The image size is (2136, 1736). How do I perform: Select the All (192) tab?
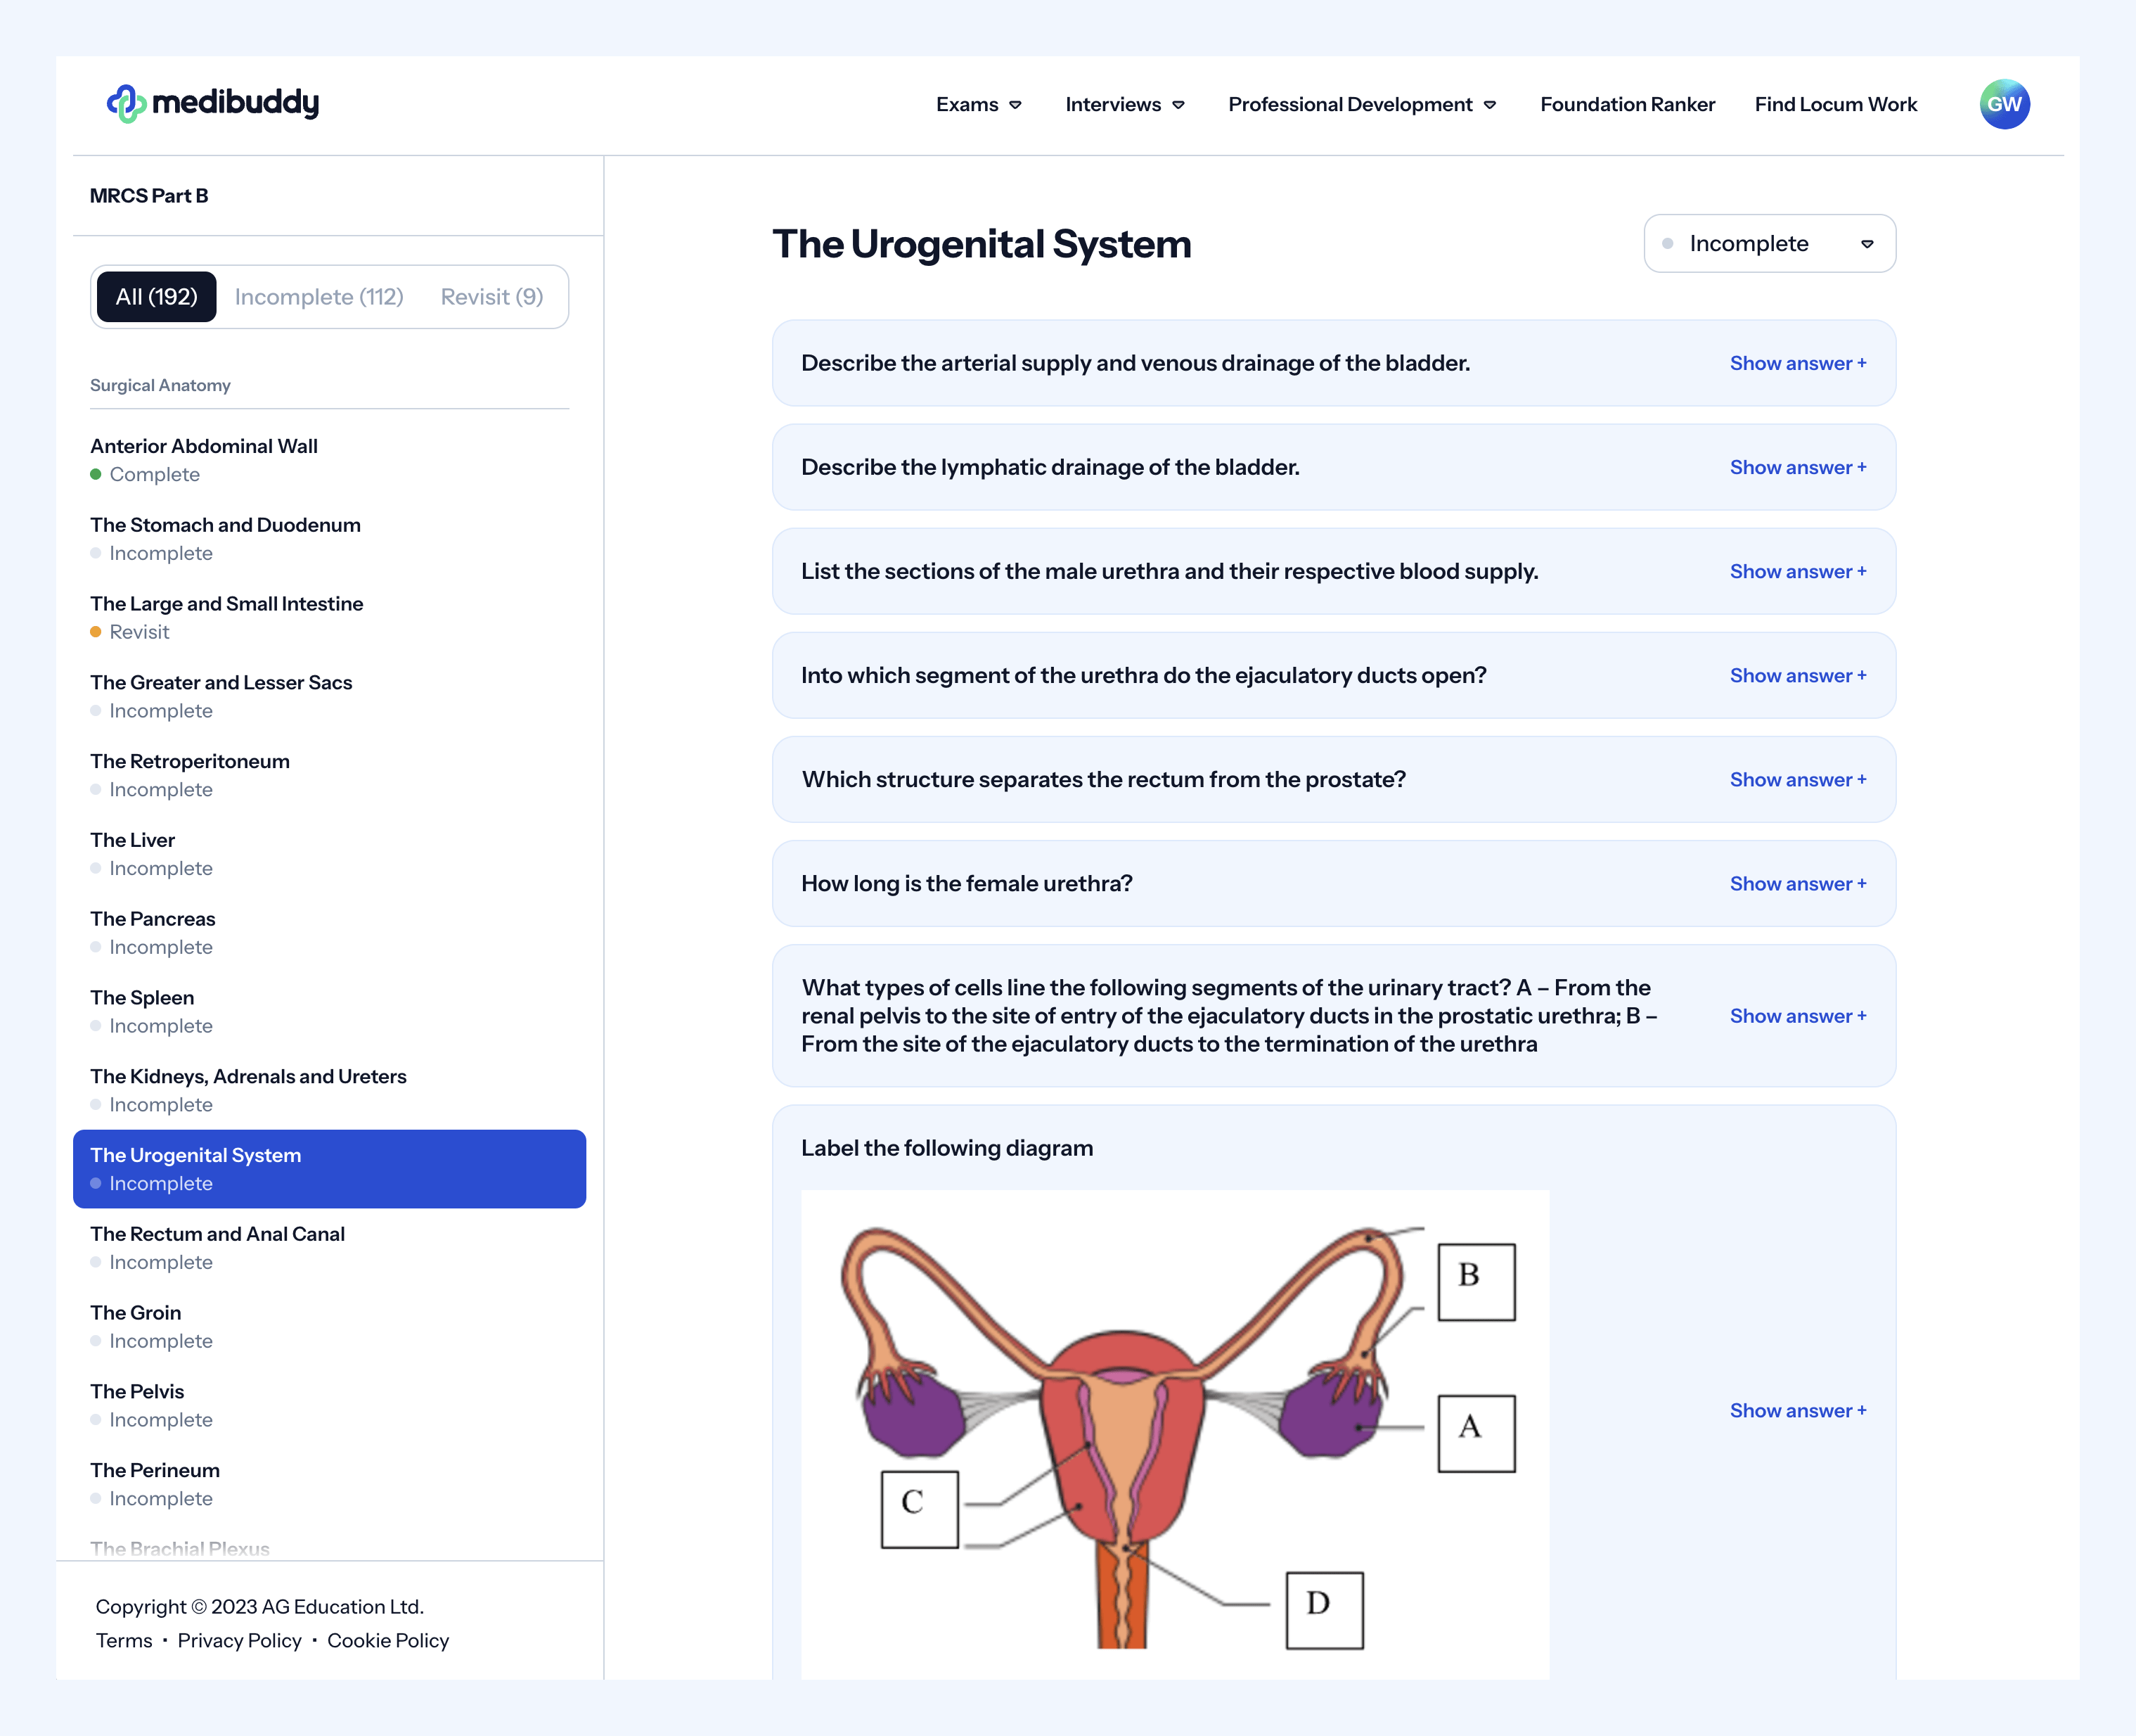tap(157, 297)
